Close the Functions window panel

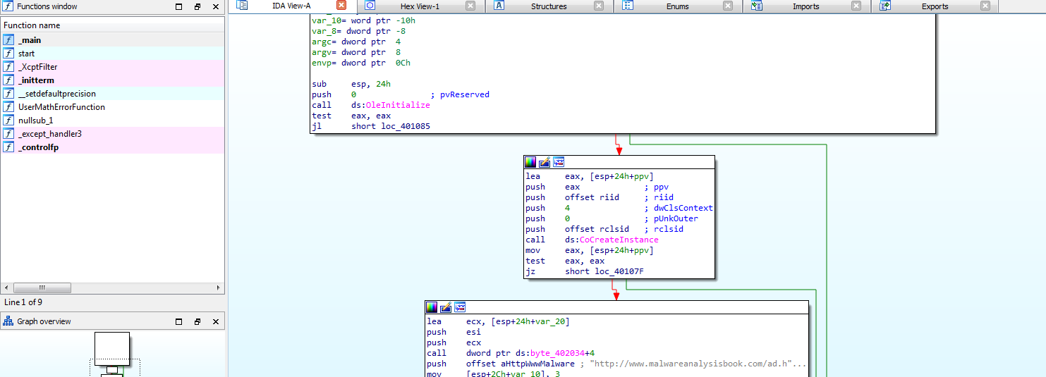tap(215, 6)
